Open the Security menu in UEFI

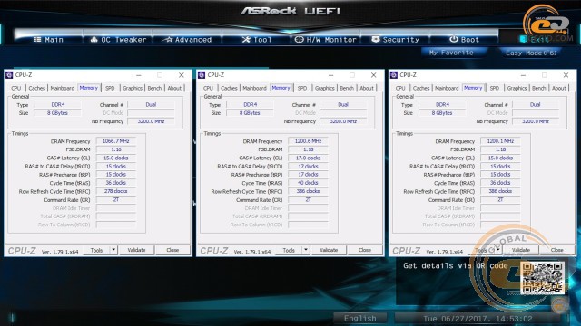[x=396, y=40]
